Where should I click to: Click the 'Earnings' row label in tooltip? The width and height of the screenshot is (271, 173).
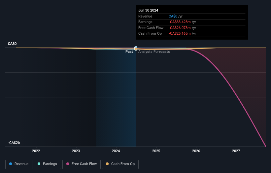(145, 22)
